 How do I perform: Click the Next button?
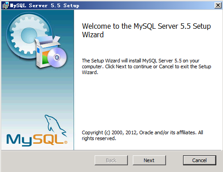(149, 160)
